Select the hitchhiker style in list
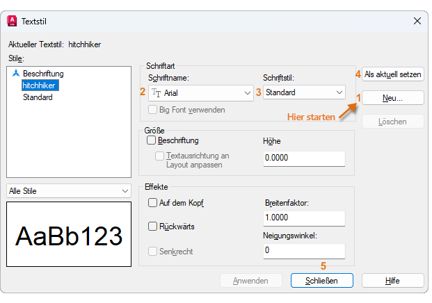432x303 pixels. 40,85
